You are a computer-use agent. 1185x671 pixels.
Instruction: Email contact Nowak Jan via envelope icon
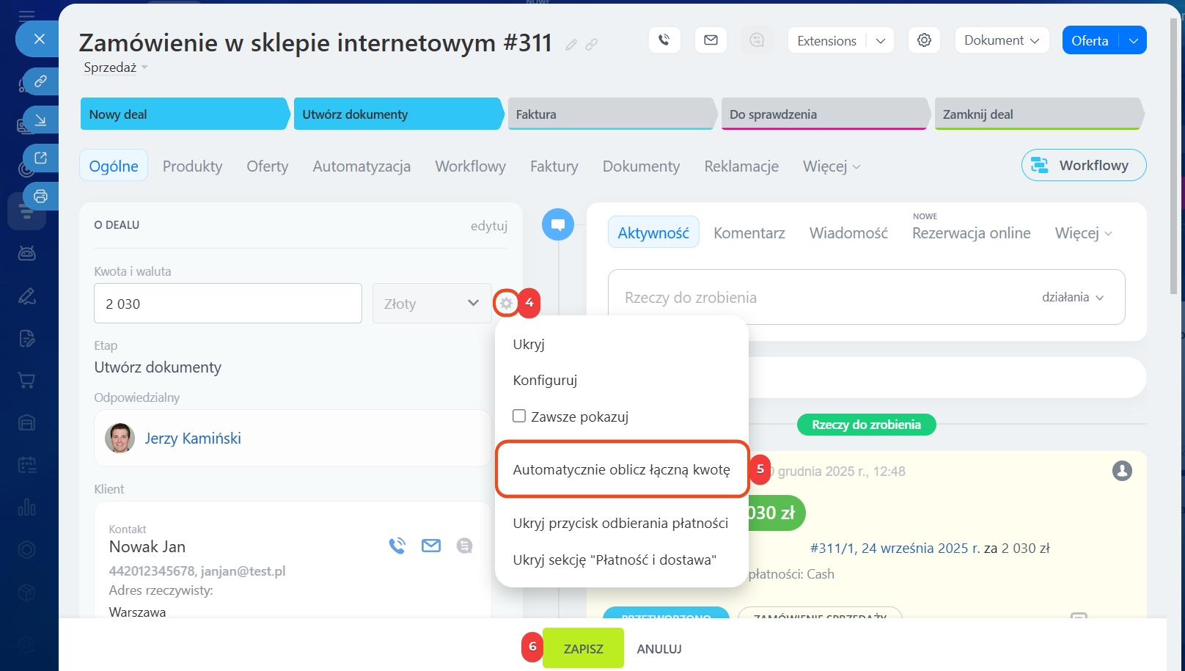[431, 546]
